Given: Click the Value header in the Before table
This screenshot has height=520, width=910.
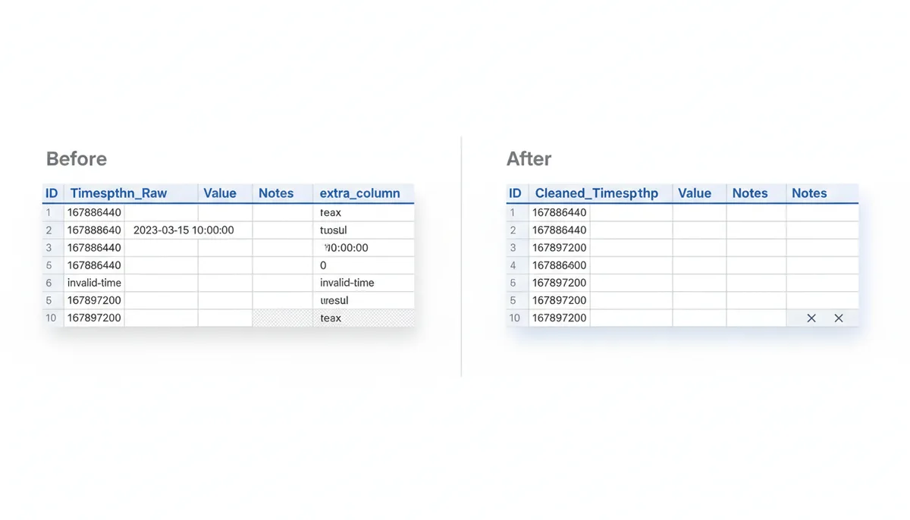Looking at the screenshot, I should pos(220,193).
